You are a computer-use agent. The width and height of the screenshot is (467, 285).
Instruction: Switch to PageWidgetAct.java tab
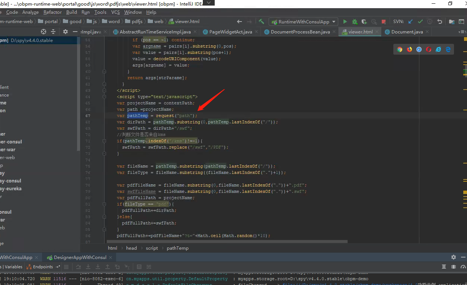[230, 32]
